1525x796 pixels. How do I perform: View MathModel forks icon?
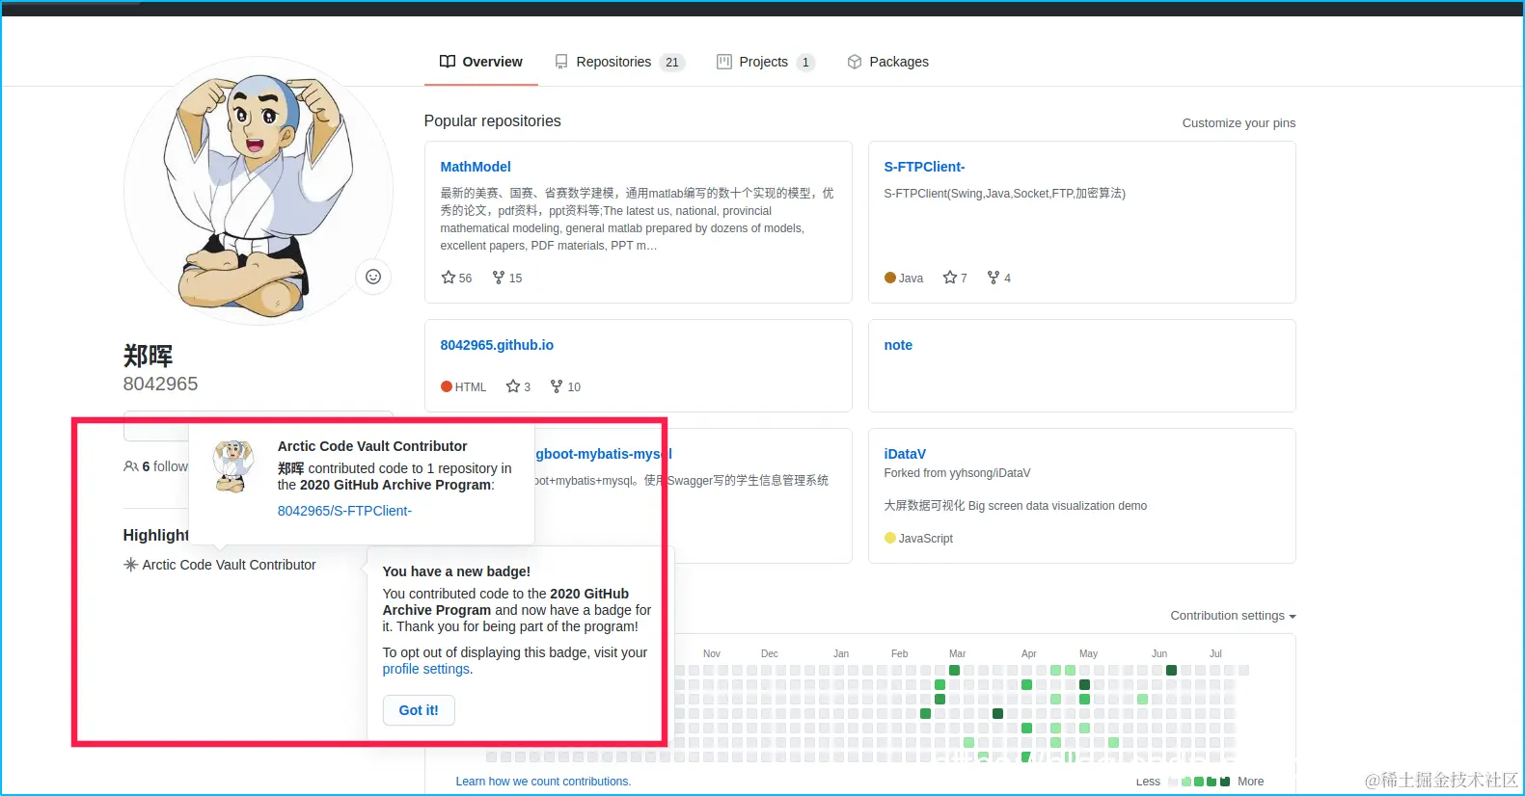(499, 278)
